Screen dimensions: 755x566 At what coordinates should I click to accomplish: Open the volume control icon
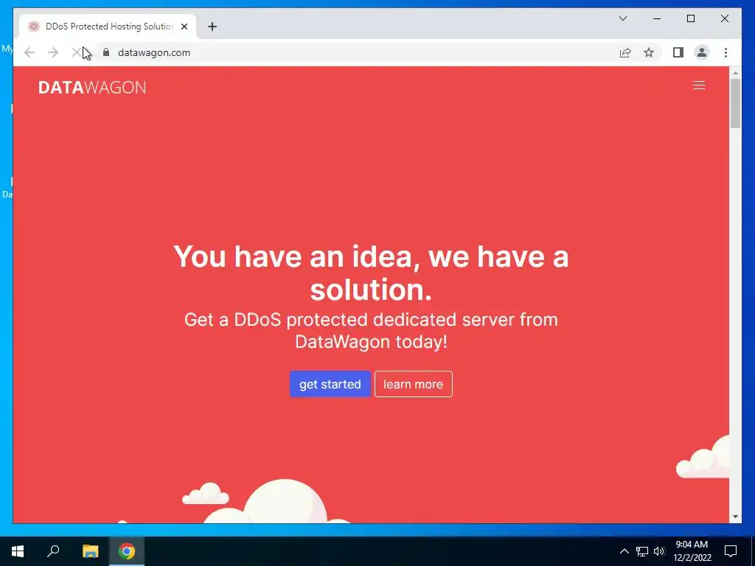pos(659,551)
